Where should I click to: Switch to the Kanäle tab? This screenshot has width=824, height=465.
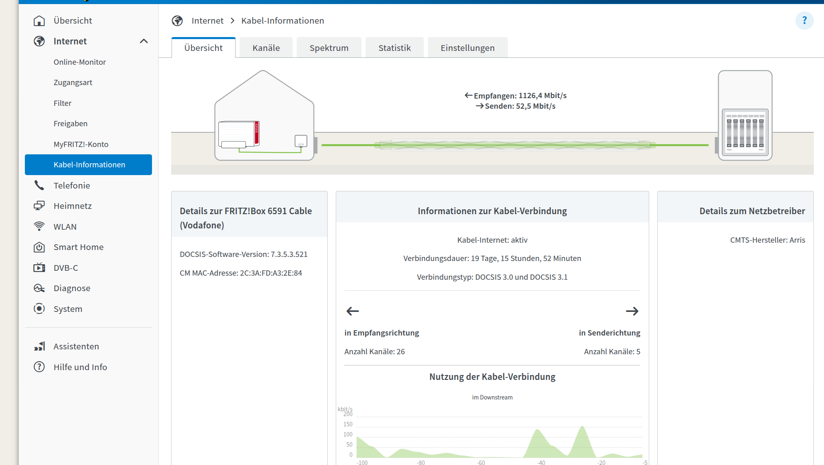pos(266,48)
